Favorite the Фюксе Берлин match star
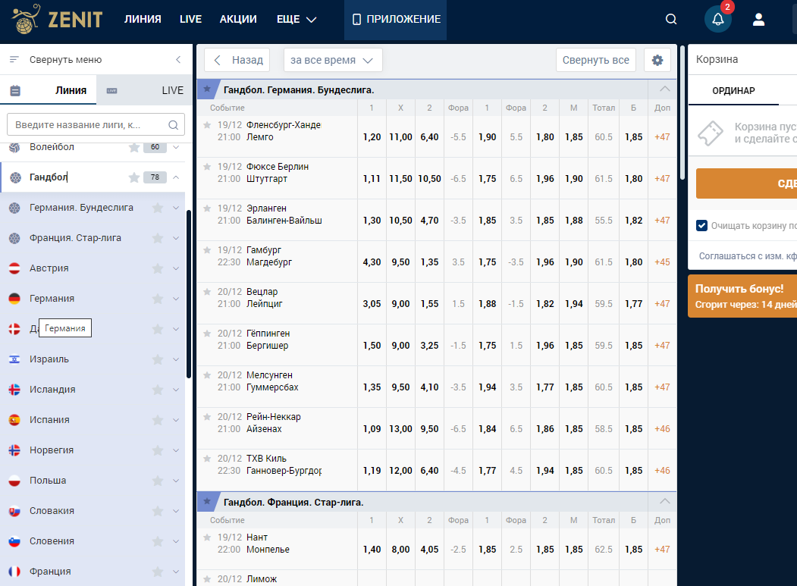 tap(207, 166)
